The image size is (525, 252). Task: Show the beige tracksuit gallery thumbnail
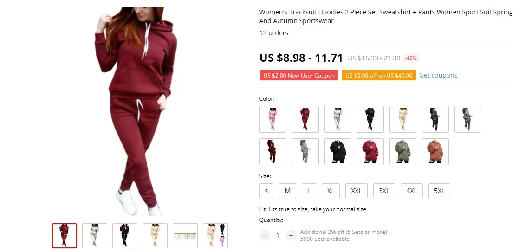tap(155, 236)
